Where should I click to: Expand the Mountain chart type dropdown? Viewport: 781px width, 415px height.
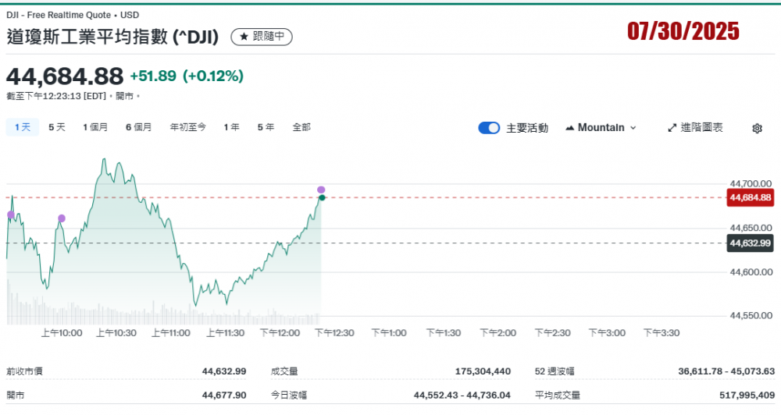coord(600,127)
